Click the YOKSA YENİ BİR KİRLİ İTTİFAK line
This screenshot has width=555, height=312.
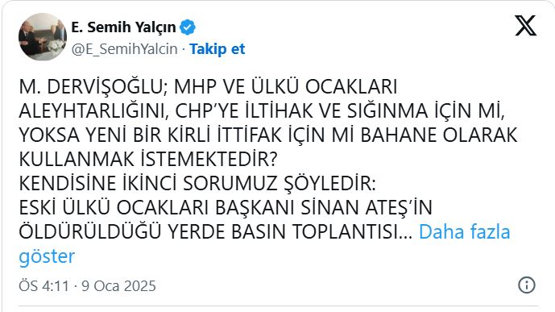268,135
